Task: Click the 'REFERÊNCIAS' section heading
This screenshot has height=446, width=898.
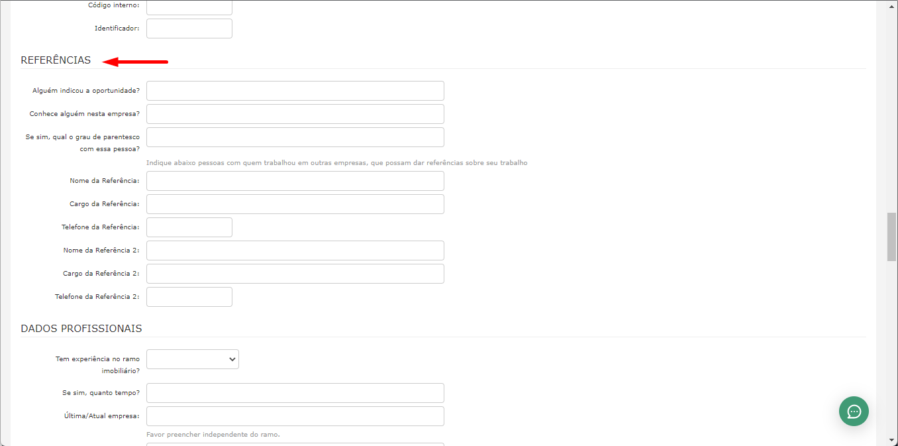Action: 56,60
